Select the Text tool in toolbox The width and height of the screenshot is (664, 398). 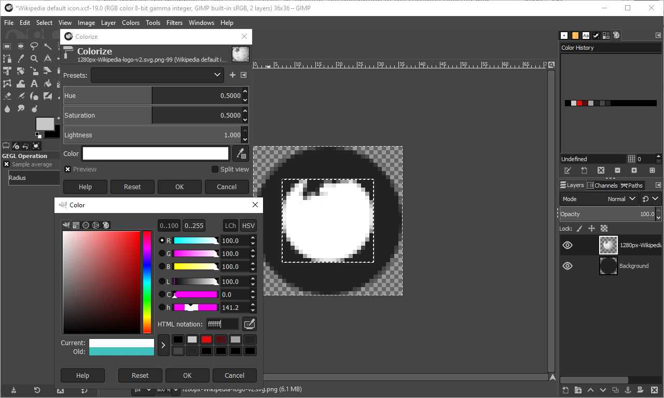pos(34,83)
